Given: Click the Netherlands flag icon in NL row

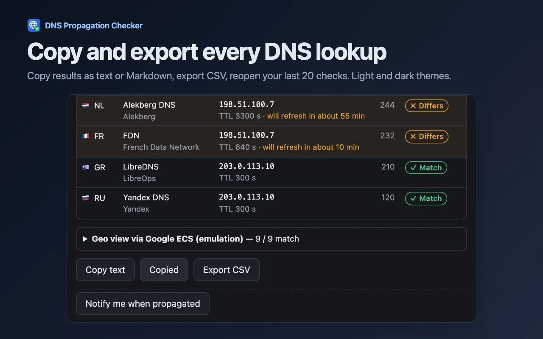Looking at the screenshot, I should point(86,106).
